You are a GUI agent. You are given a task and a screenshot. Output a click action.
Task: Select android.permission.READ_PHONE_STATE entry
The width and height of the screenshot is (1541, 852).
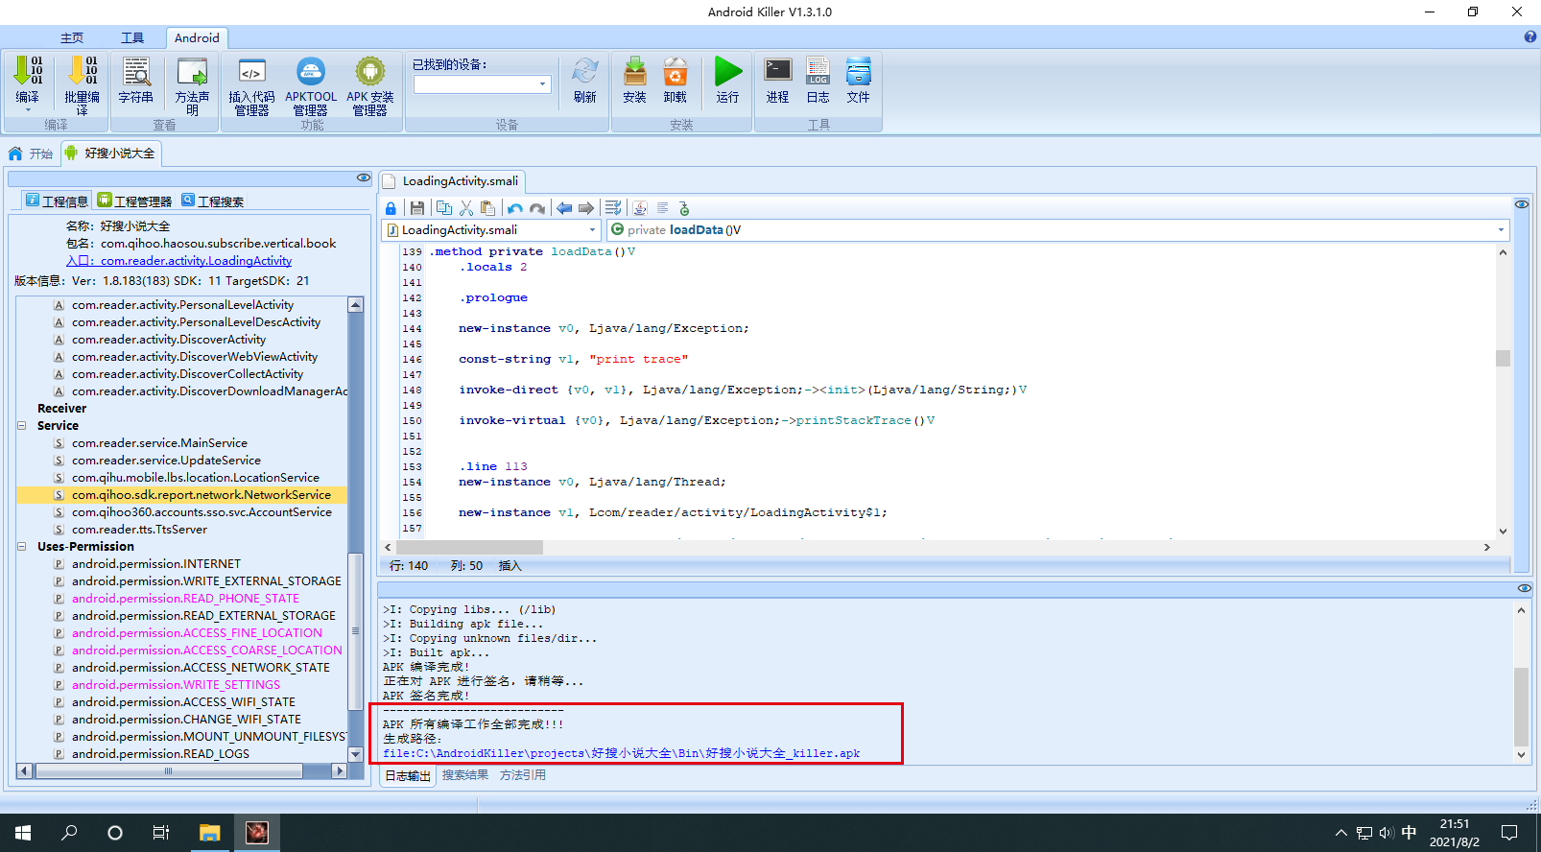click(185, 599)
